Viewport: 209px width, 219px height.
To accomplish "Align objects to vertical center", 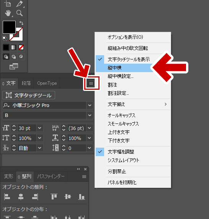I will pos(68,197).
